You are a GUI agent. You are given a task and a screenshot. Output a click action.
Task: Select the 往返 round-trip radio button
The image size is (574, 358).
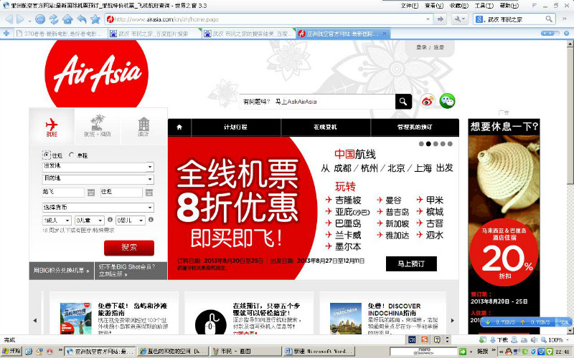point(47,155)
